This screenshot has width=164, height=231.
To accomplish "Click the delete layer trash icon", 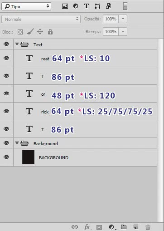I will pos(148,227).
